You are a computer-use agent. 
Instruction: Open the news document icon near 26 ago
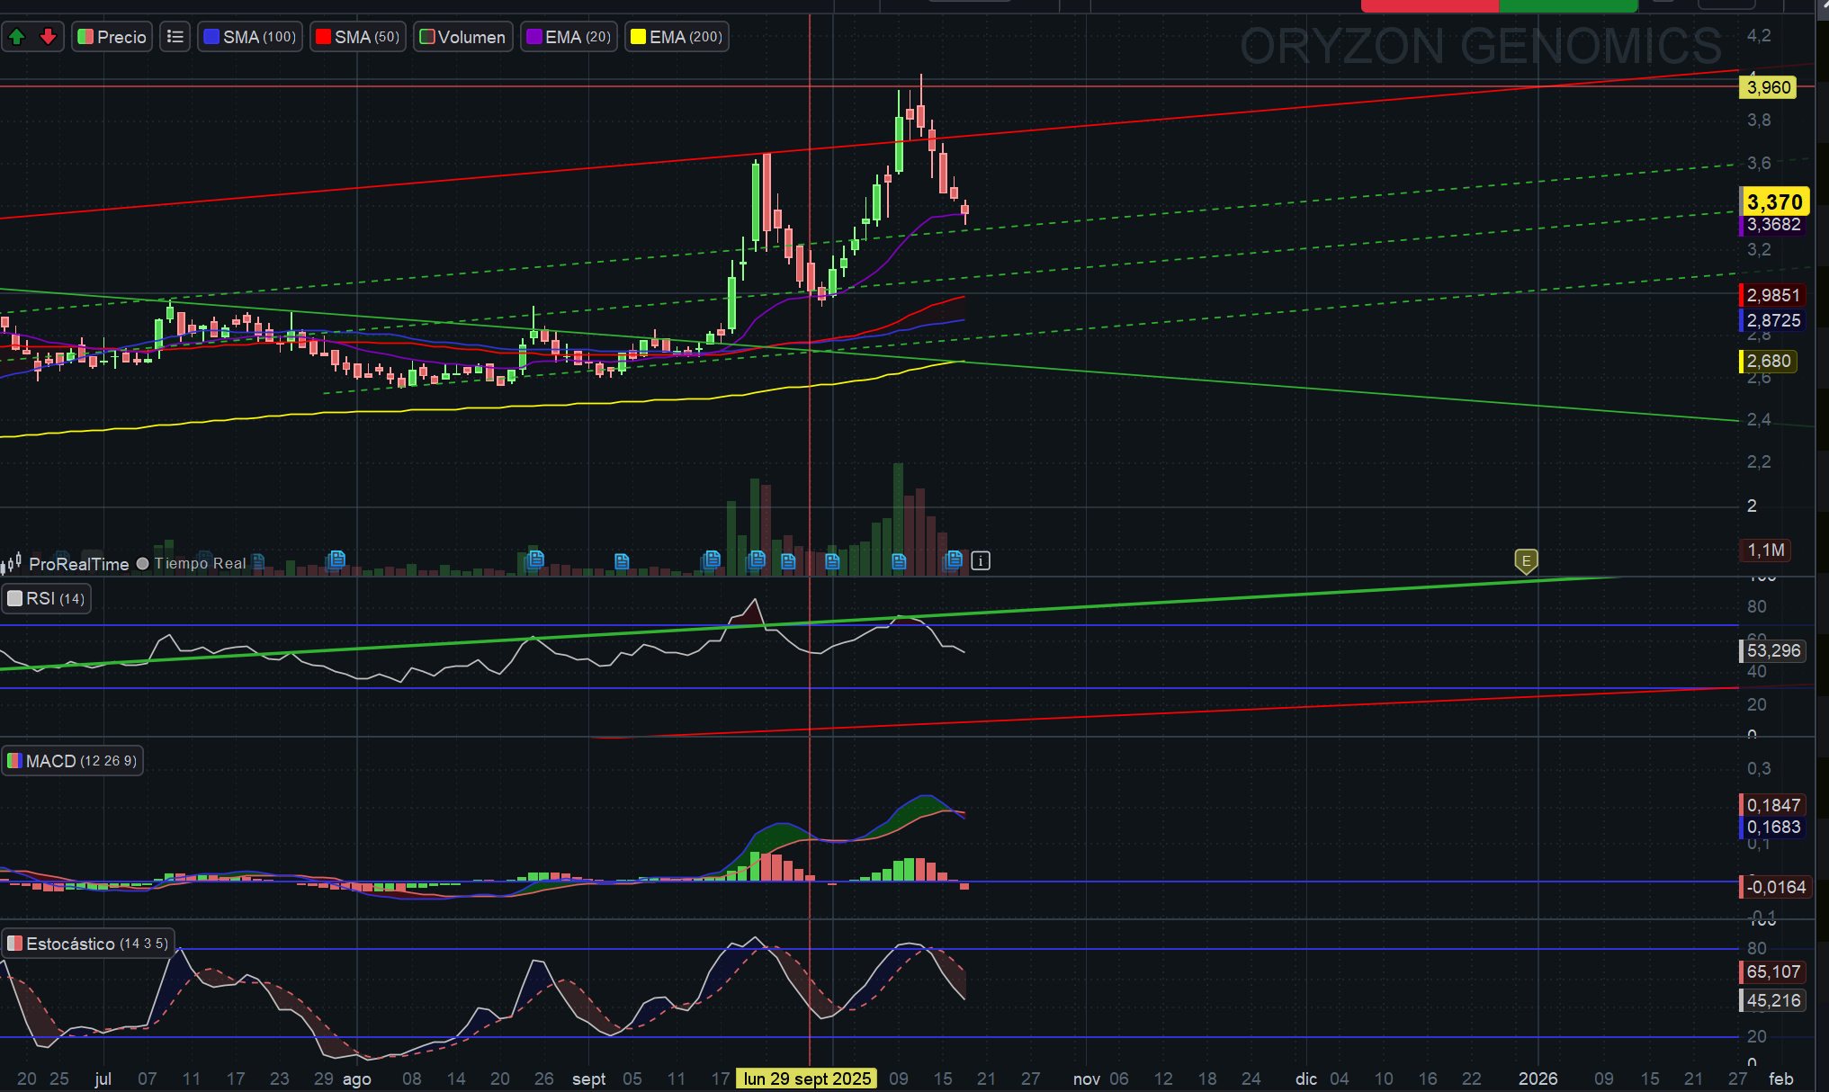pos(535,560)
